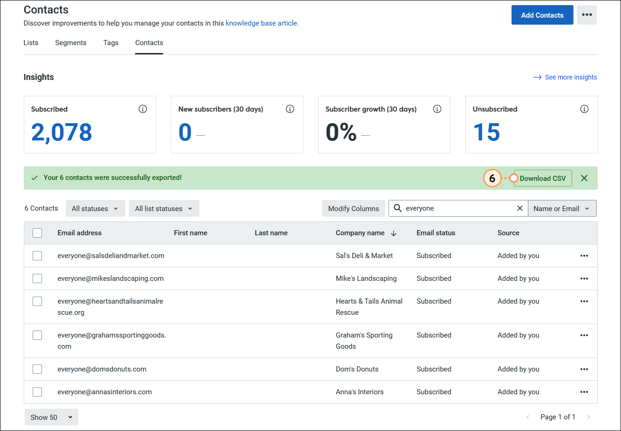Show info for the Unsubscribed insight
The height and width of the screenshot is (431, 621).
584,109
